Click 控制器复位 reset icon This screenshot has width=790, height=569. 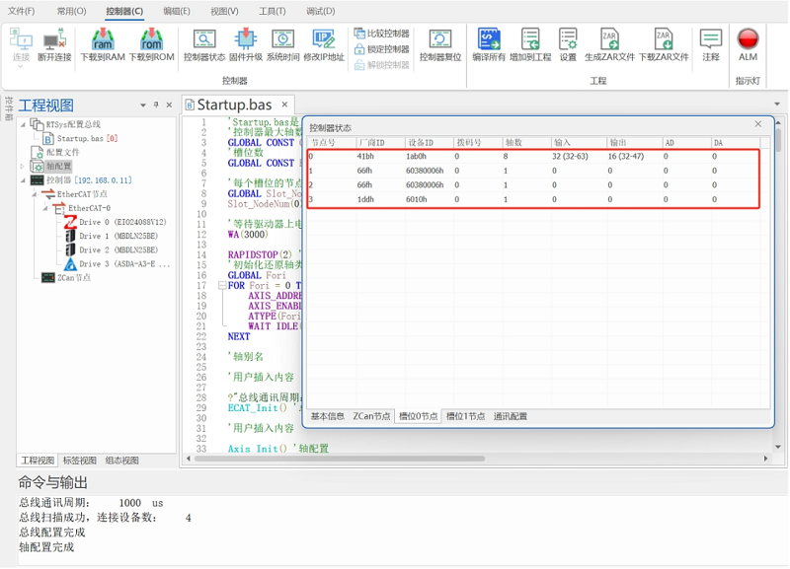(440, 44)
